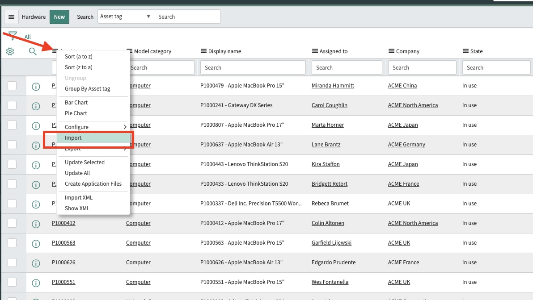This screenshot has height=300, width=533.
Task: Select checkbox for P1000412 row
Action: (12, 223)
